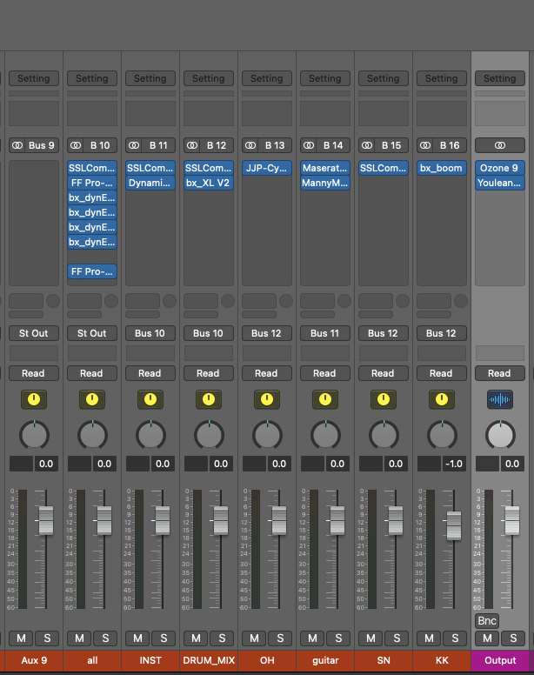Viewport: 534px width, 675px height.
Task: Open St Out output menu on all strip
Action: click(x=92, y=333)
